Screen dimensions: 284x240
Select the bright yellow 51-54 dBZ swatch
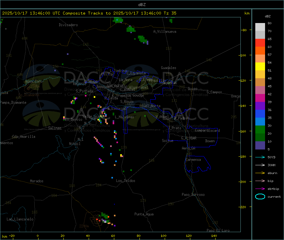[x=260, y=67]
